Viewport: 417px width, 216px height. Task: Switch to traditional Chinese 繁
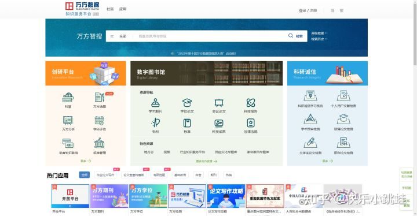[342, 10]
